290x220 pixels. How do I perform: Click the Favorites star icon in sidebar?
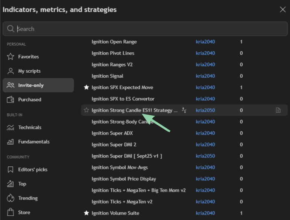[11, 57]
